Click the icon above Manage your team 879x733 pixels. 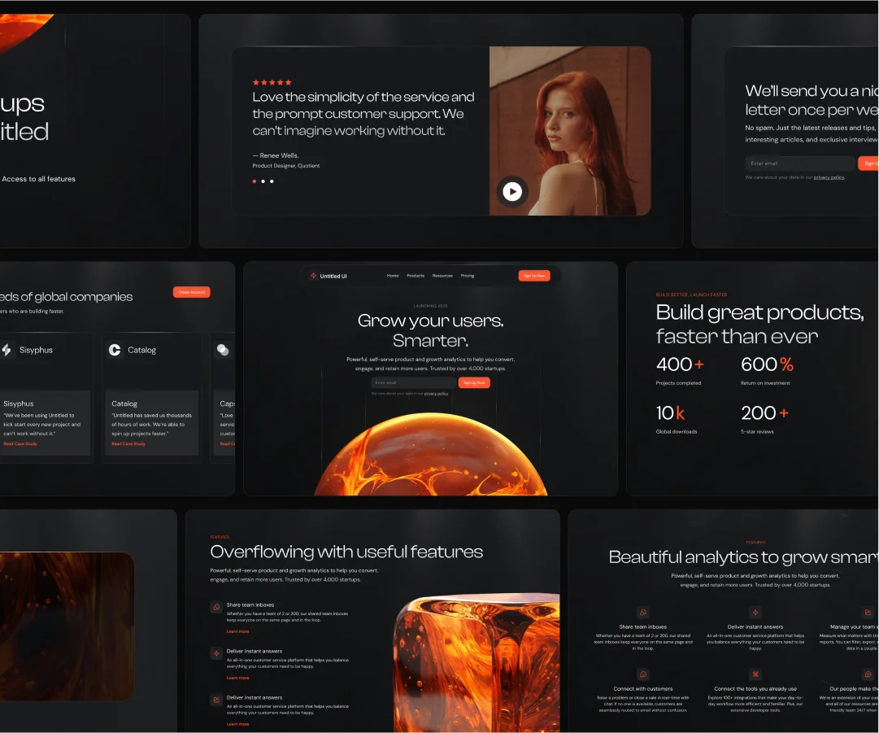868,613
